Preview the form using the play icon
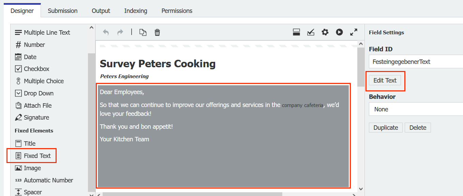Image resolution: width=463 pixels, height=196 pixels. pyautogui.click(x=339, y=32)
